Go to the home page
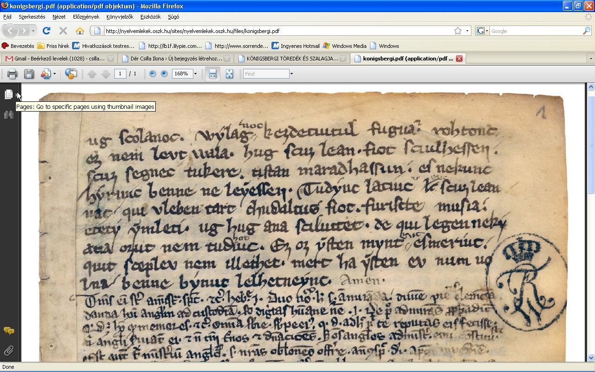 point(80,31)
